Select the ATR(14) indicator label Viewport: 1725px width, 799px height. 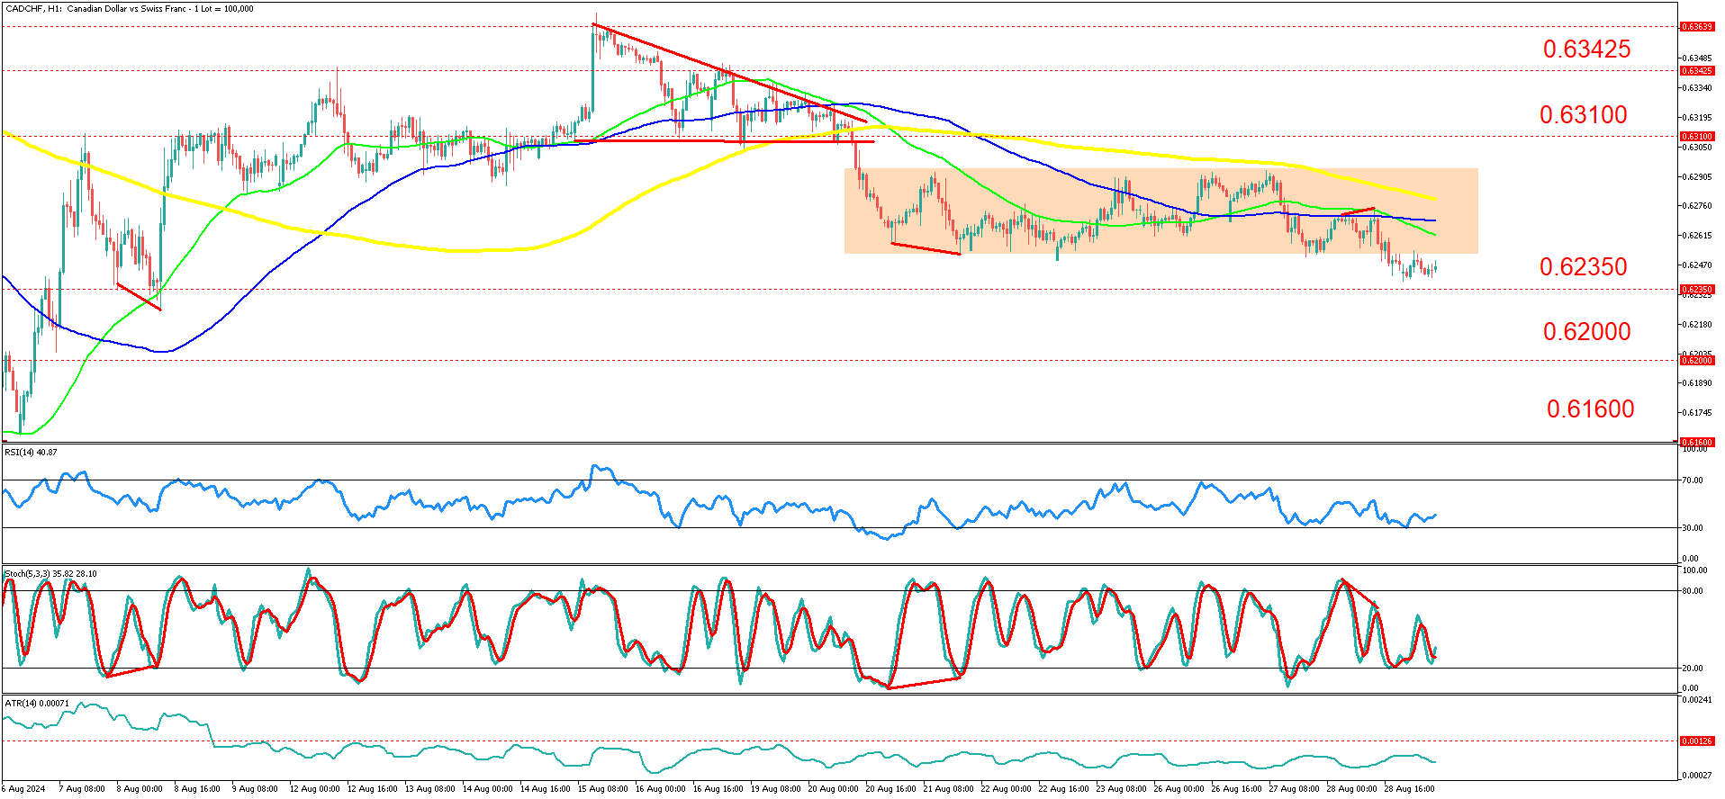tap(36, 703)
